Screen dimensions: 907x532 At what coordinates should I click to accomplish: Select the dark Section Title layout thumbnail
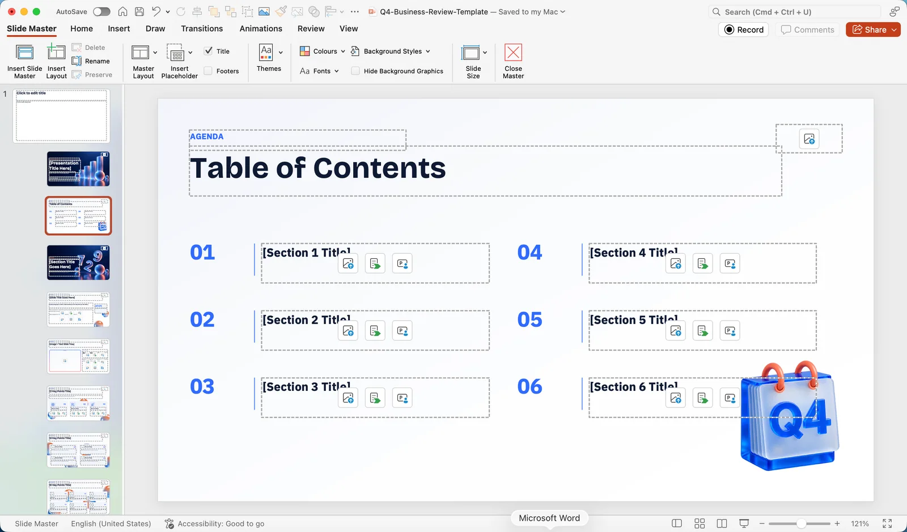click(x=78, y=262)
